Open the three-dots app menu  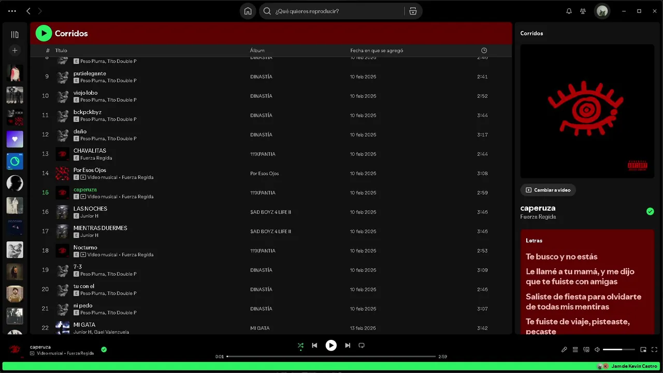coord(12,11)
